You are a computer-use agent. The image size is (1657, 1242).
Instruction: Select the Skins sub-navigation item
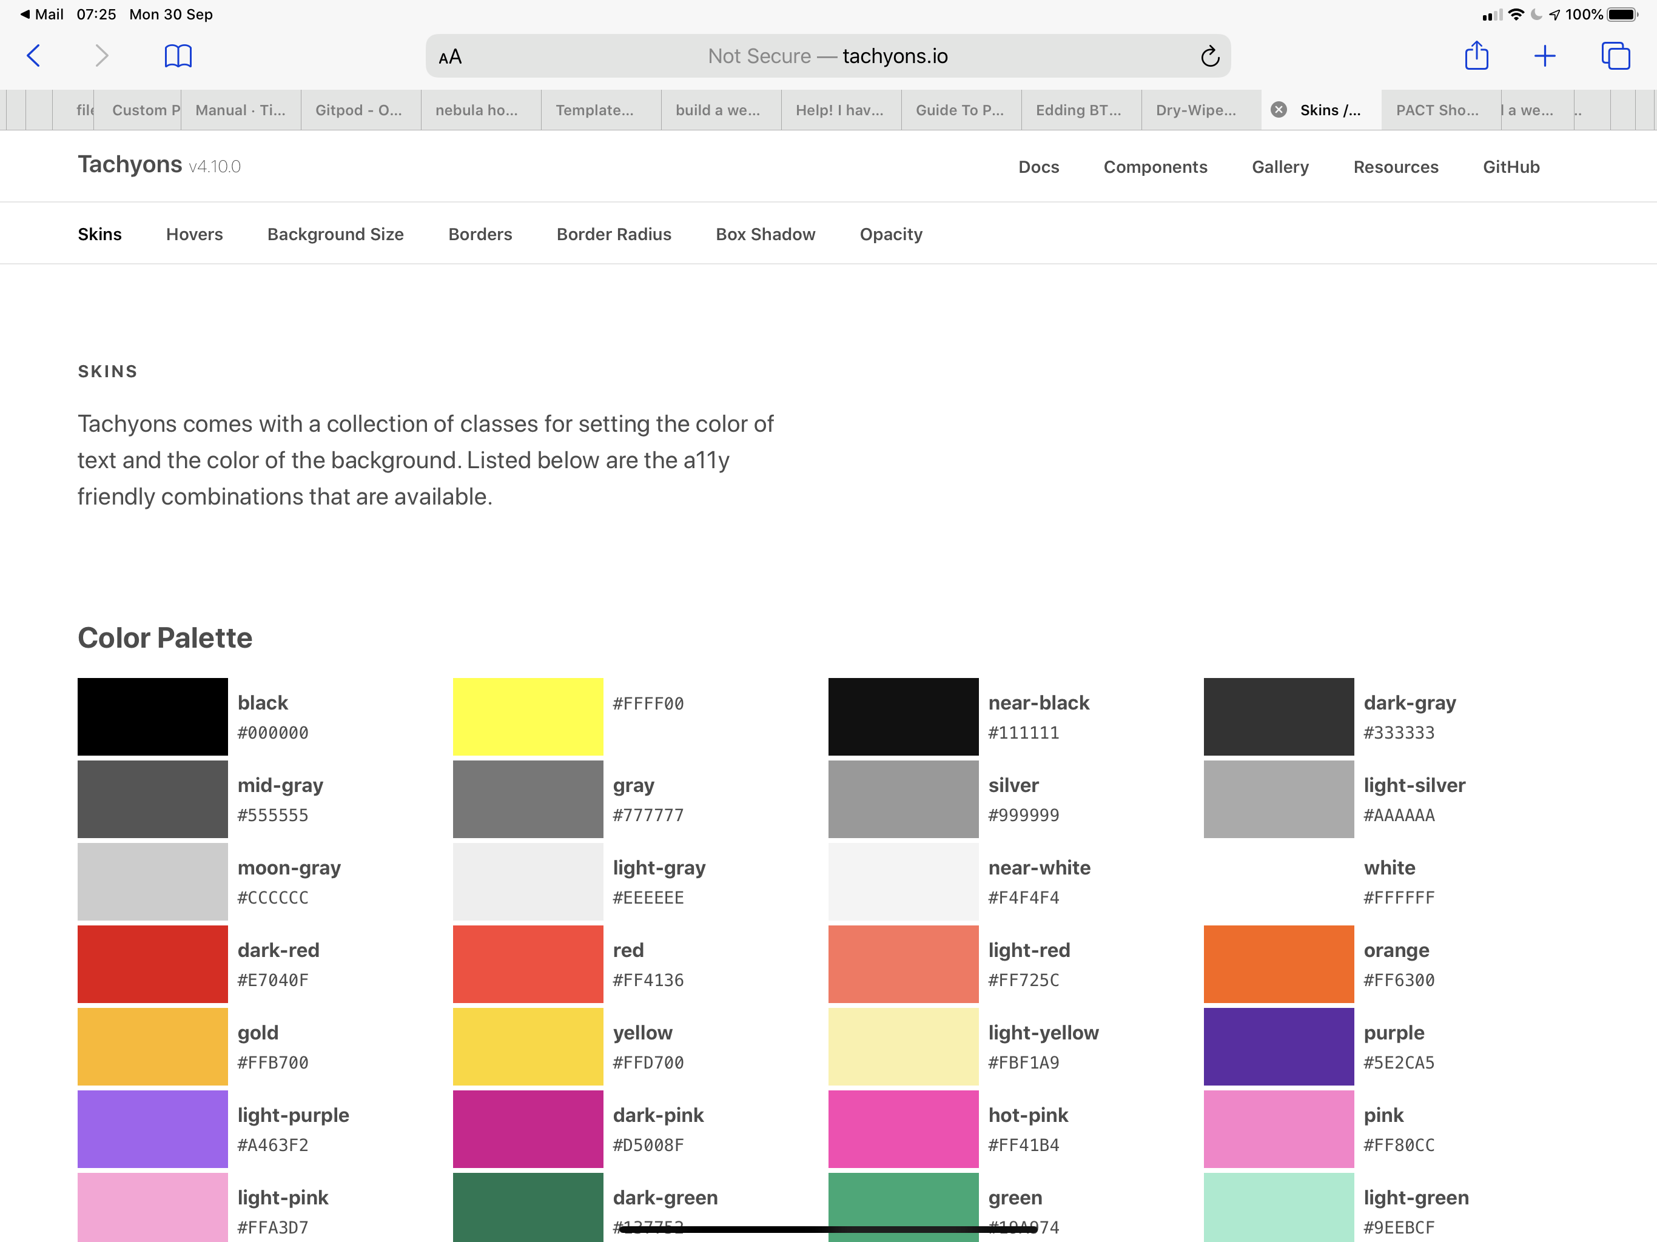click(99, 235)
